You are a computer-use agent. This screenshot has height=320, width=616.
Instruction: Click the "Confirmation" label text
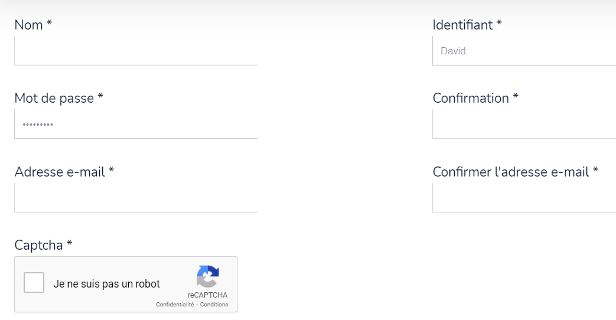click(x=471, y=99)
